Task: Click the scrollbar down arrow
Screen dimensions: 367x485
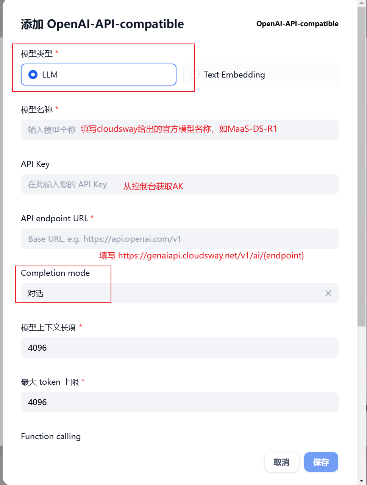Action: [362, 481]
